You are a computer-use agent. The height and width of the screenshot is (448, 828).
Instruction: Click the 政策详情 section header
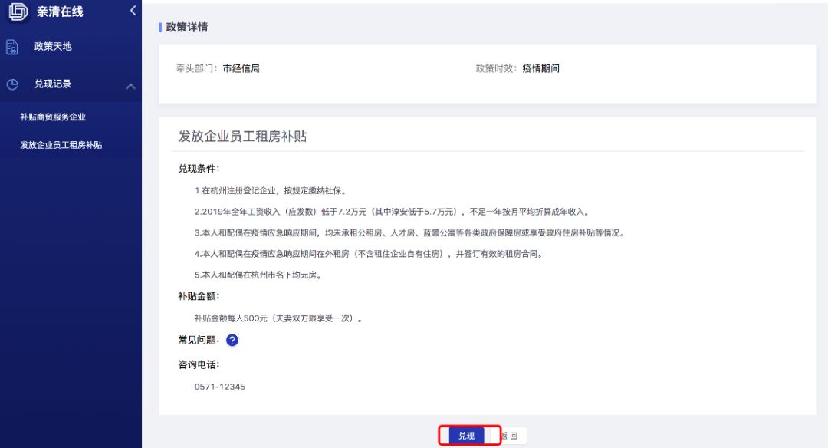click(187, 28)
